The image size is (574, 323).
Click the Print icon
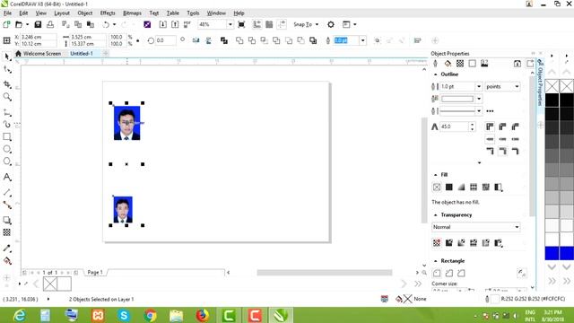point(50,24)
